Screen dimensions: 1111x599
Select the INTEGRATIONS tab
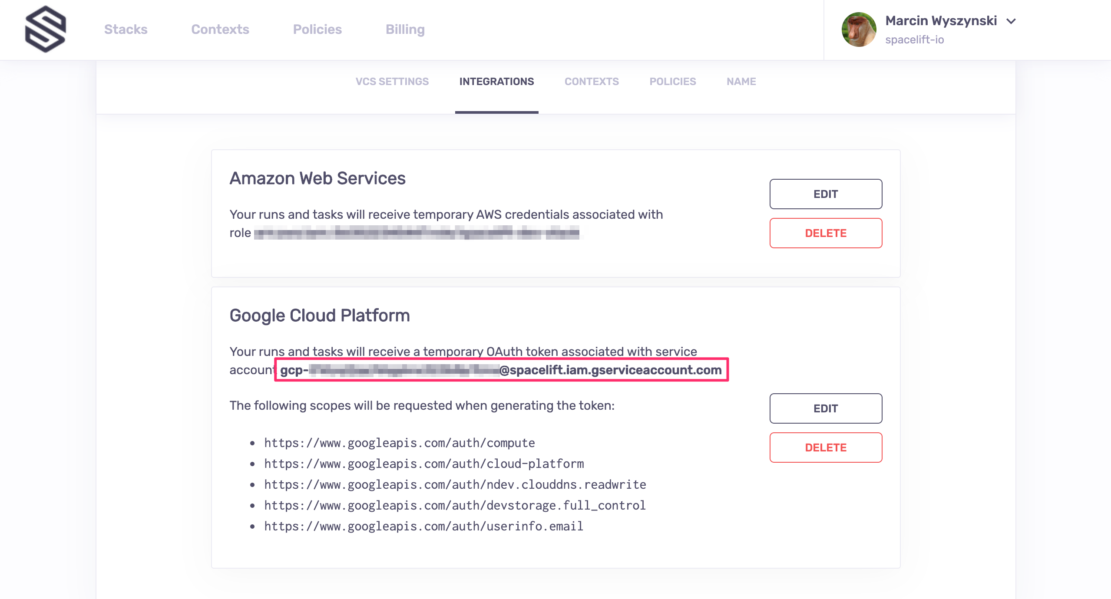[x=497, y=82]
